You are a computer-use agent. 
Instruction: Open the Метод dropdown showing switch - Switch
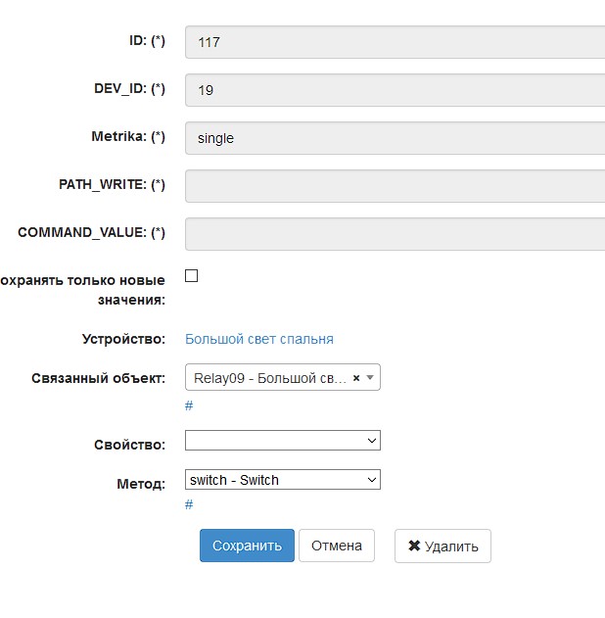[x=282, y=480]
